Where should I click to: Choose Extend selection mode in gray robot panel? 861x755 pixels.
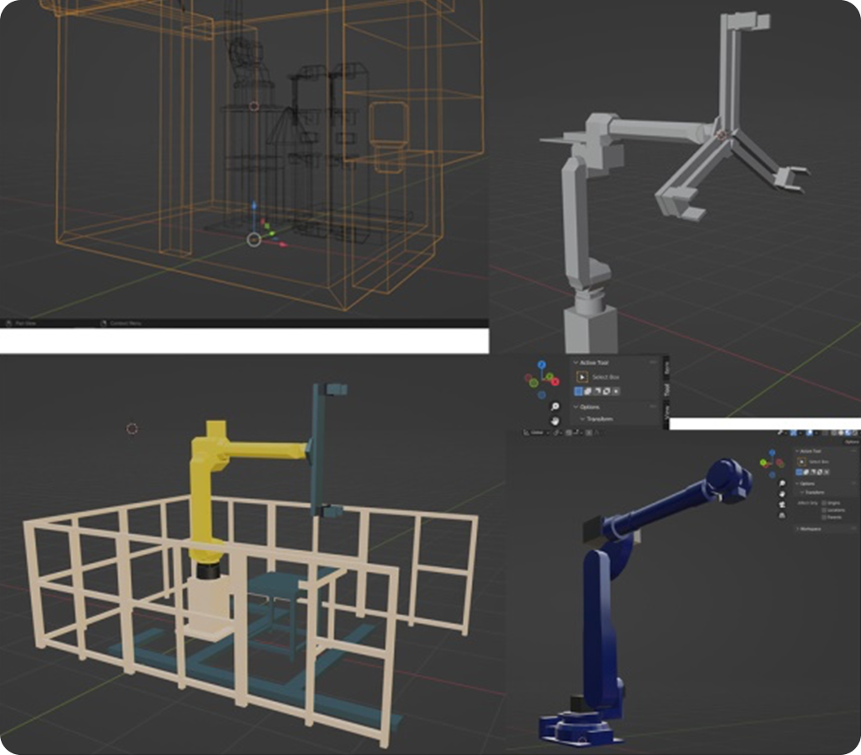588,391
